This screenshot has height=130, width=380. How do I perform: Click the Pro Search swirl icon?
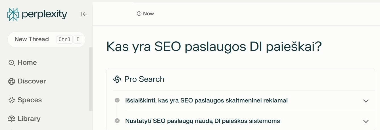117,79
